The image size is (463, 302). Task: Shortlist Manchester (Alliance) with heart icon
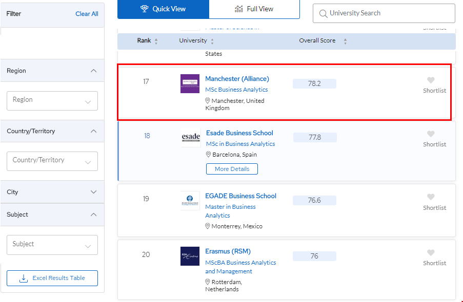(x=431, y=80)
